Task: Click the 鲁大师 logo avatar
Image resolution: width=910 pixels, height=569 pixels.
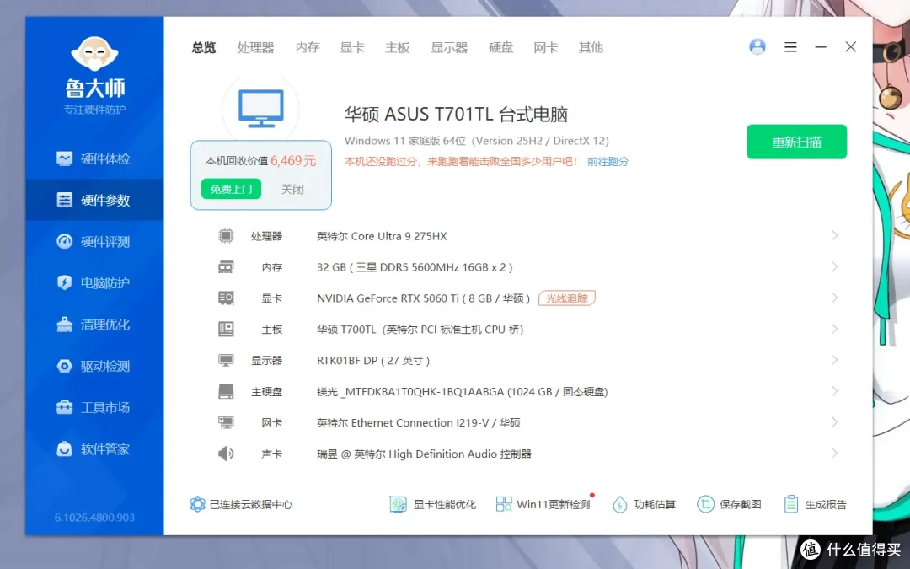Action: pos(94,54)
